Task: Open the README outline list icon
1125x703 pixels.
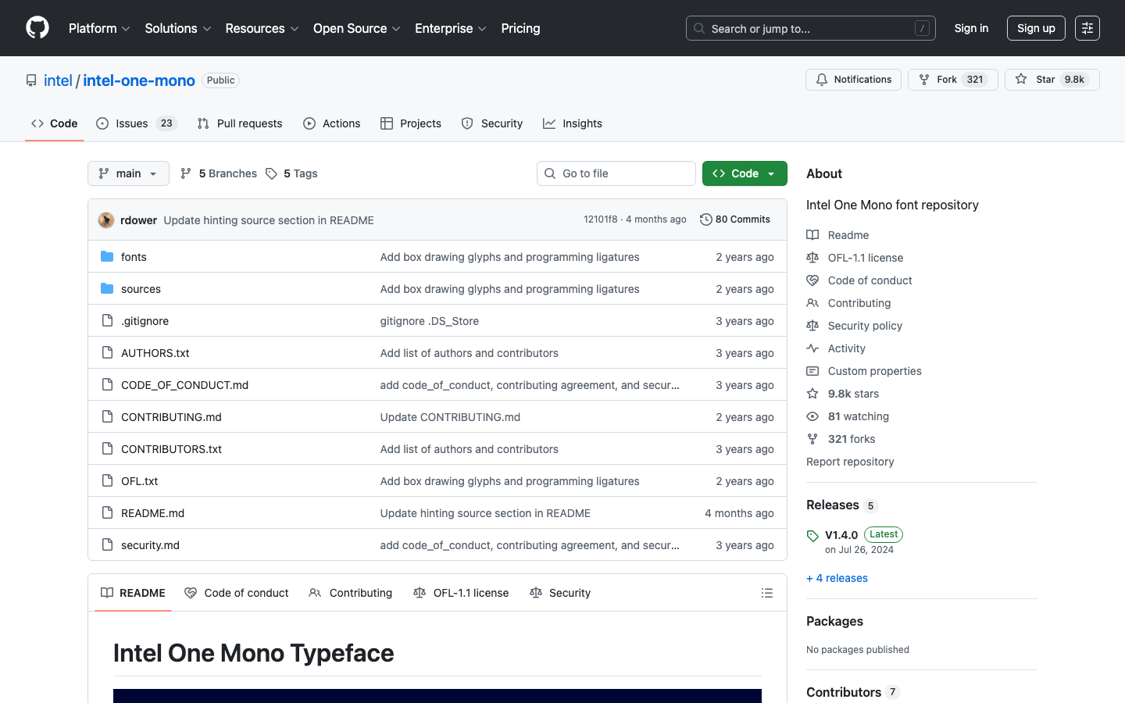Action: click(x=766, y=593)
